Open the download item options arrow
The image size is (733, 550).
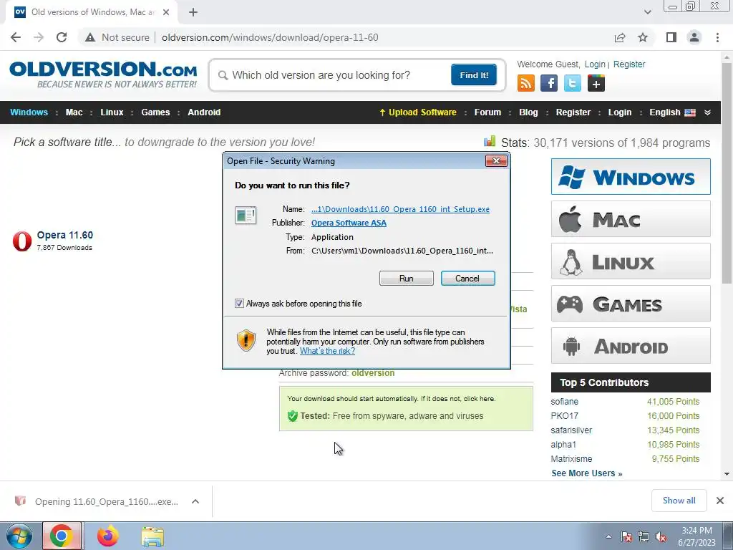point(195,501)
